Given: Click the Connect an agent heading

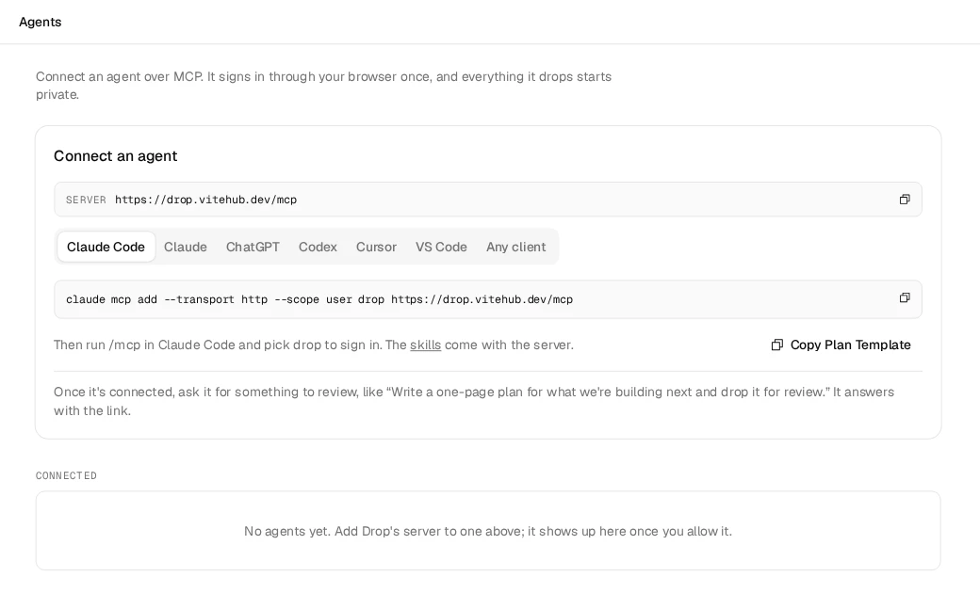Looking at the screenshot, I should [x=116, y=156].
